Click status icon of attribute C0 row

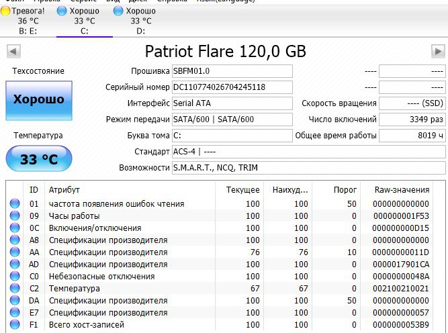(x=15, y=276)
